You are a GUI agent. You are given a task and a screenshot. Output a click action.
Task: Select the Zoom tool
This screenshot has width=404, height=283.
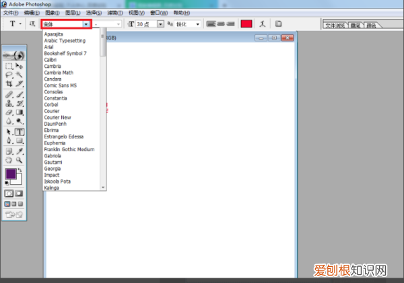pos(19,160)
